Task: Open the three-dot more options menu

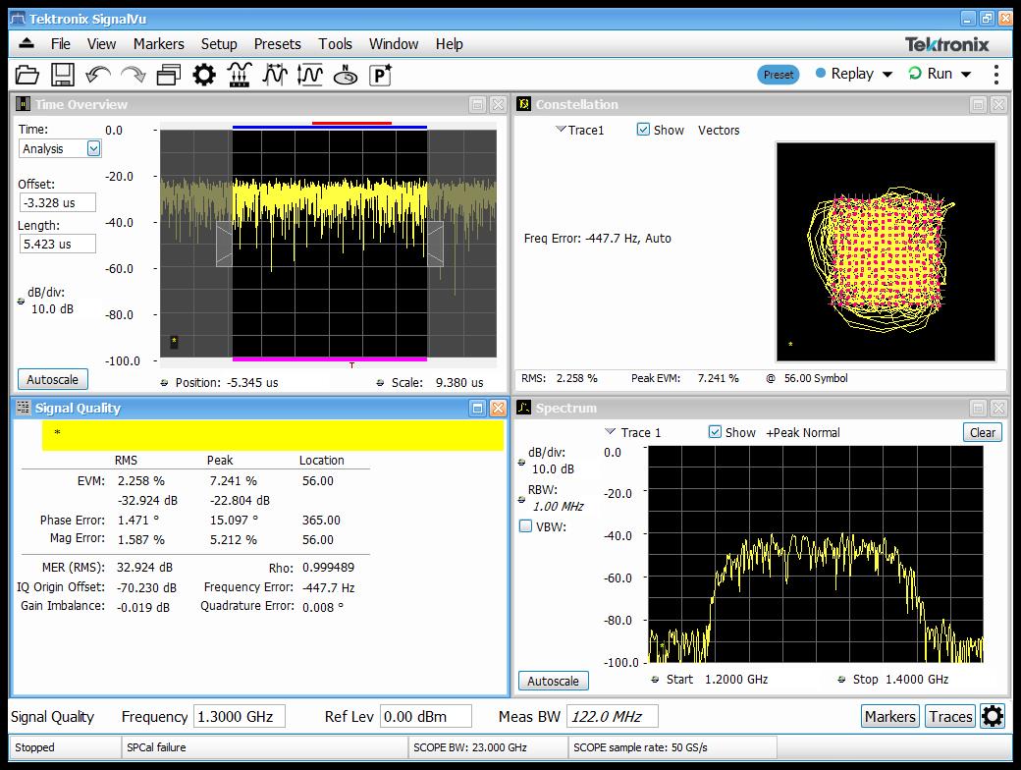Action: (x=996, y=75)
